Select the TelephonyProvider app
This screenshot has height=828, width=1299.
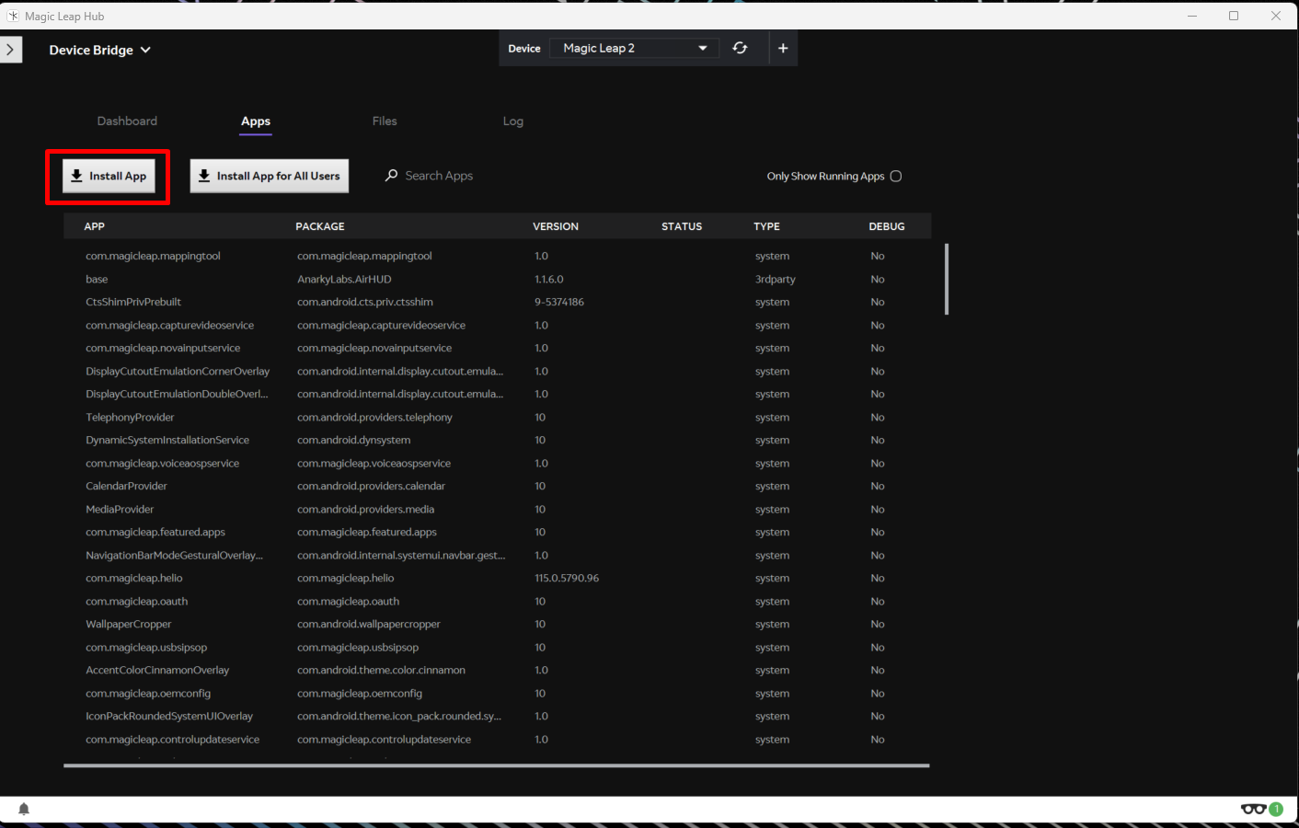130,417
